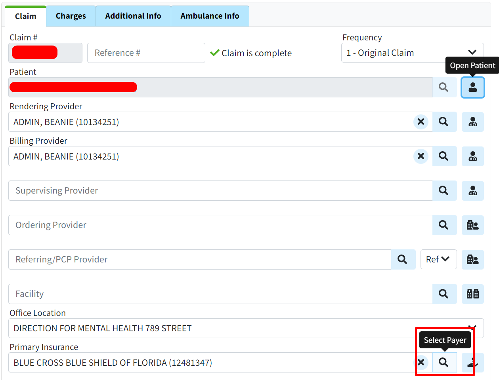
Task: Click the Reference # input field
Action: tap(146, 53)
